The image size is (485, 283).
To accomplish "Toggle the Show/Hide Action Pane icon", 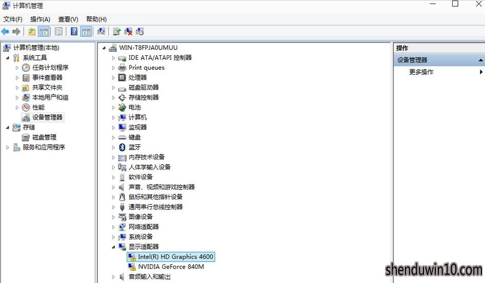I will pos(86,32).
